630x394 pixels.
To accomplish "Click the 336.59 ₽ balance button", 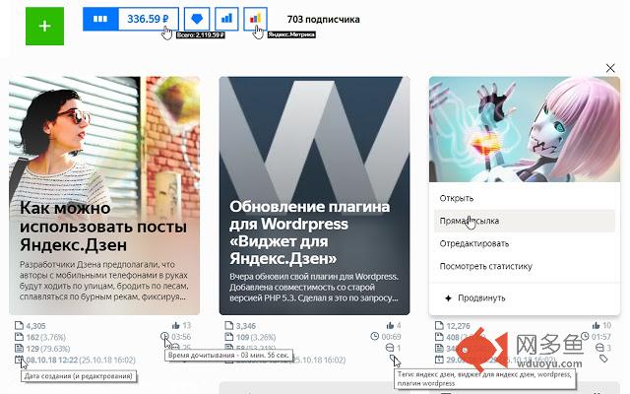I will pyautogui.click(x=148, y=19).
